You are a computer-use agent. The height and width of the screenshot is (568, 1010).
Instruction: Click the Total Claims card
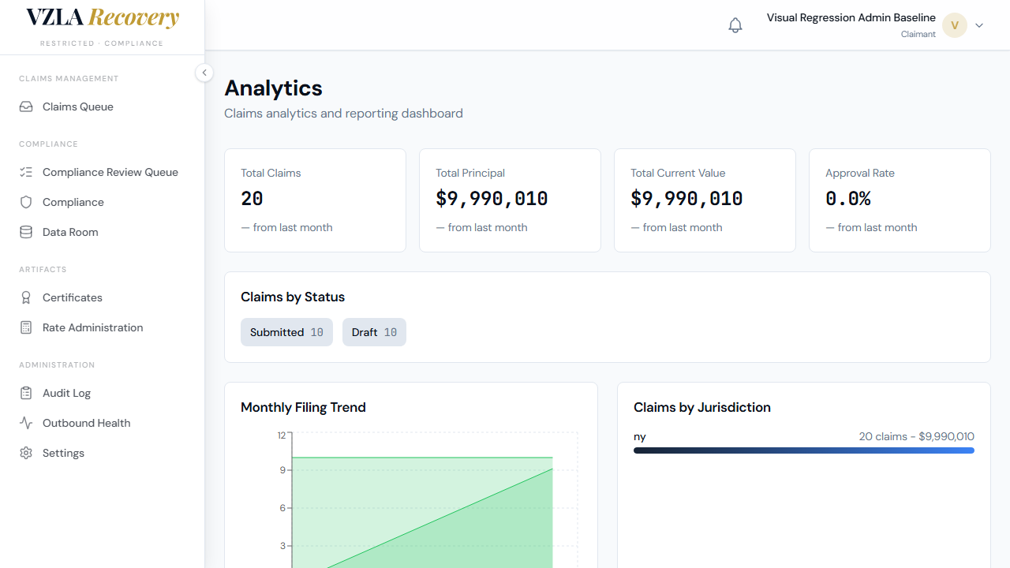coord(315,200)
